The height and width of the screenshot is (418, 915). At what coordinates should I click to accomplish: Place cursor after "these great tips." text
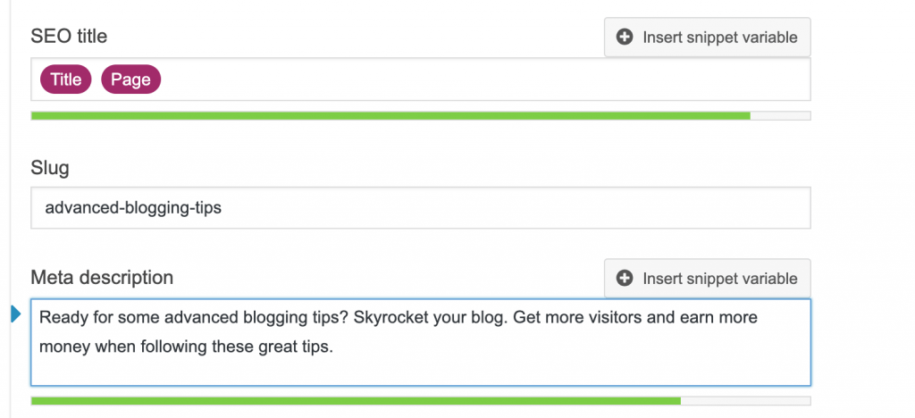tap(333, 347)
